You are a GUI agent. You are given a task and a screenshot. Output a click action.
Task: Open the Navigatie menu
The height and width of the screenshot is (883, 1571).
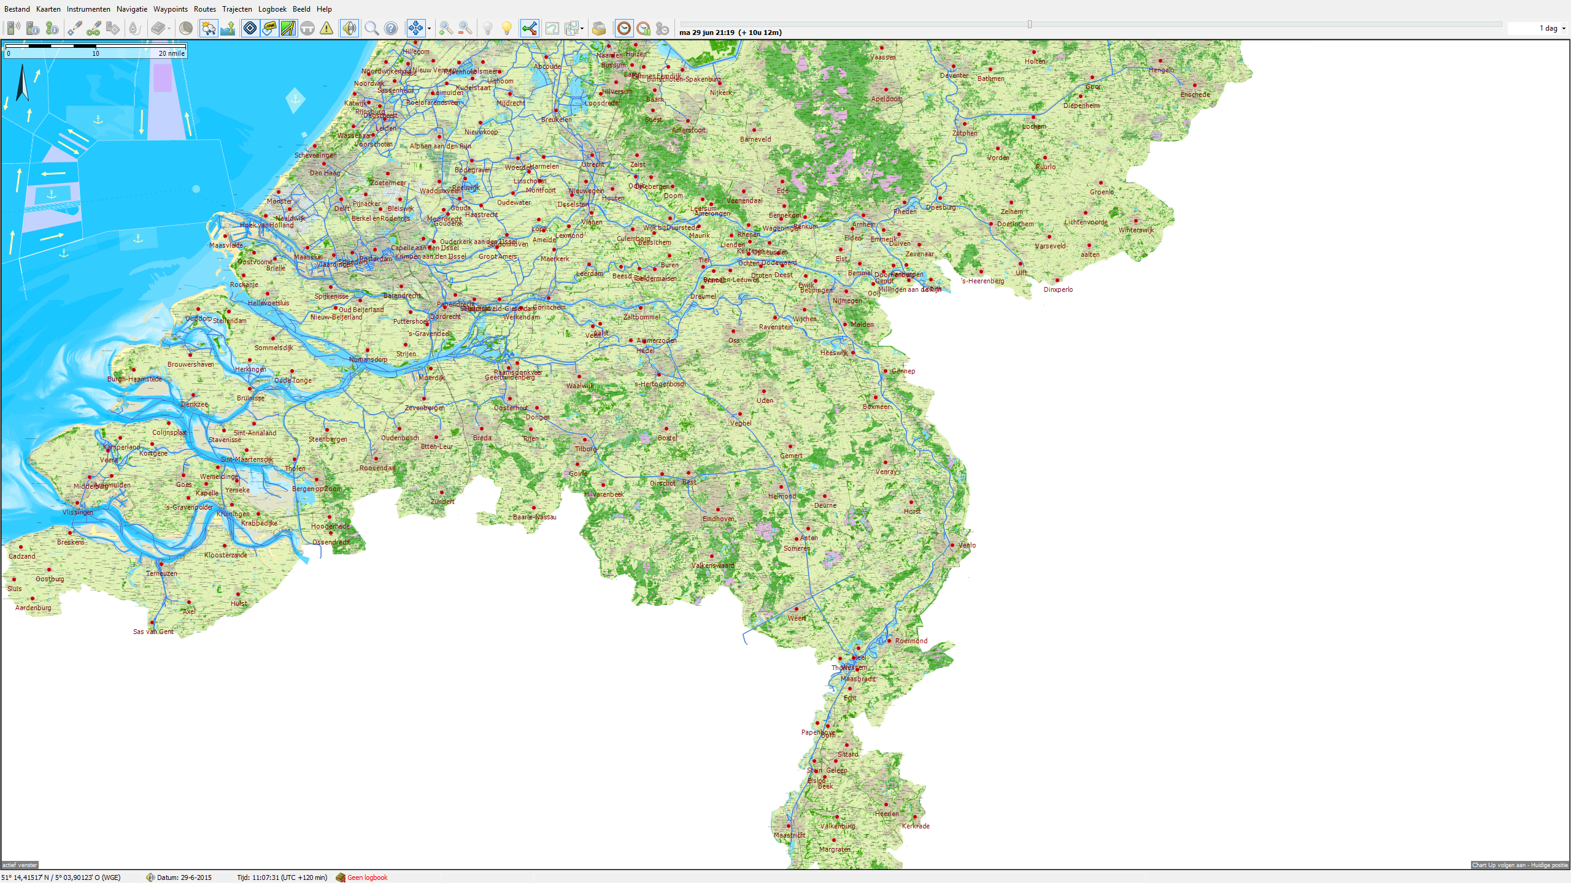pos(132,9)
